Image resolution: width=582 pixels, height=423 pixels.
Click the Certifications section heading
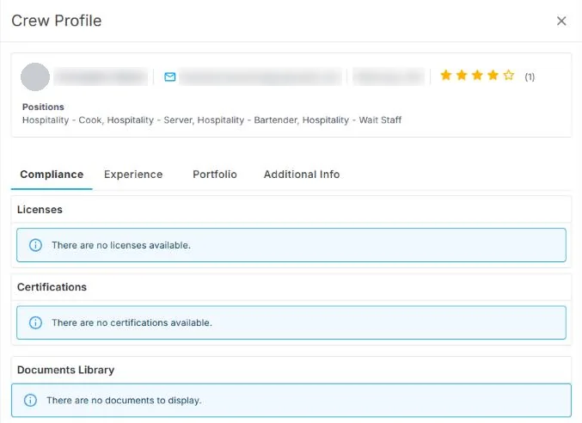52,287
